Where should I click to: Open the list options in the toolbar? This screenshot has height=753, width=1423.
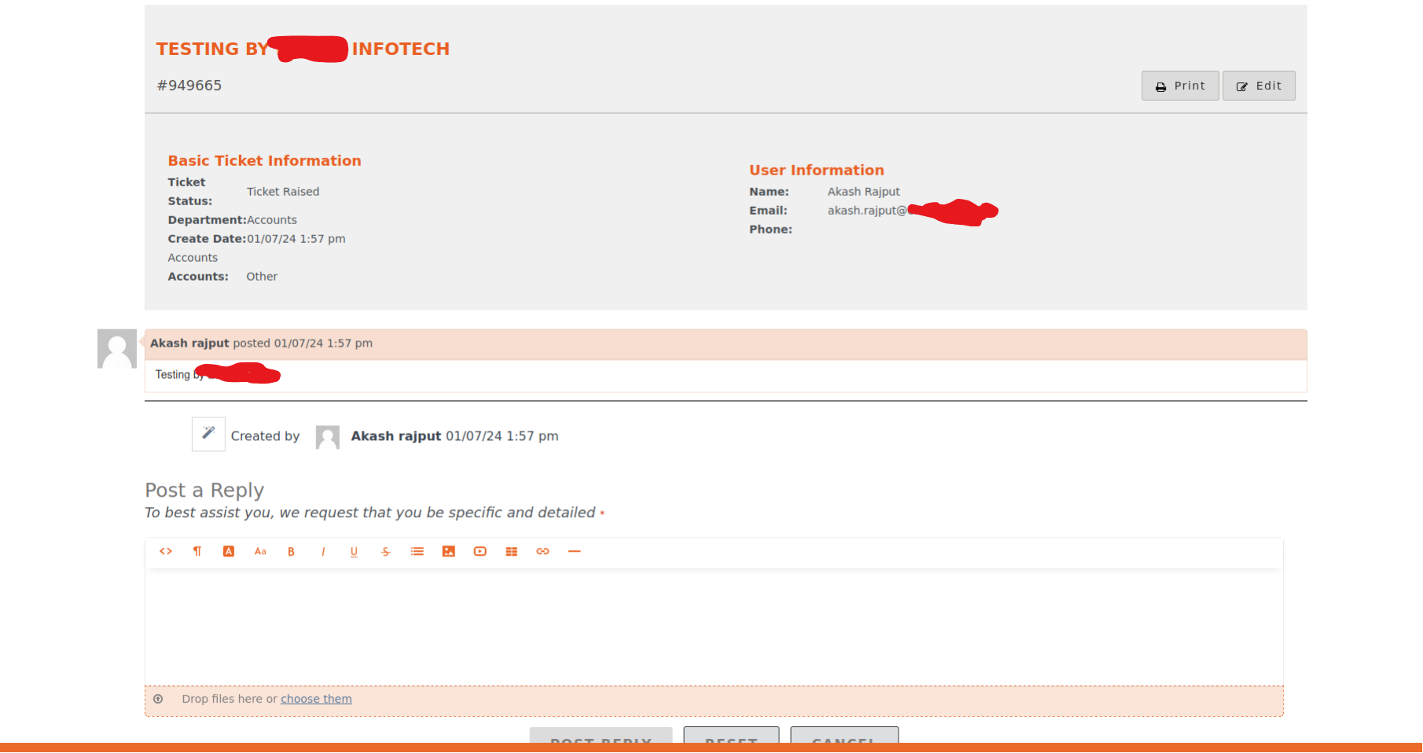pos(417,552)
